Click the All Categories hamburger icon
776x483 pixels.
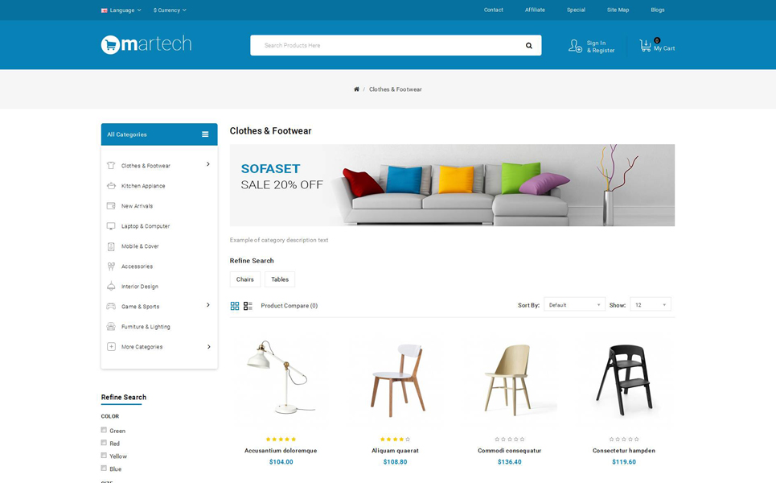point(205,134)
